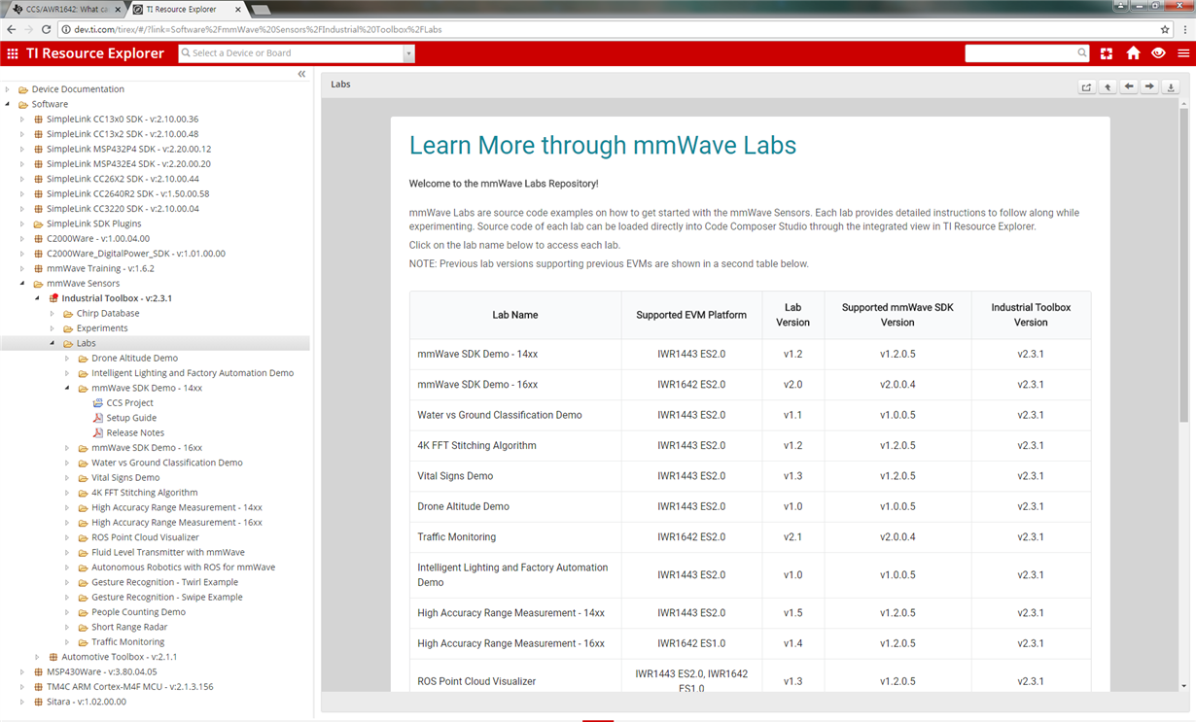1196x722 pixels.
Task: Click Traffic Monitoring in the labs table
Action: 456,537
